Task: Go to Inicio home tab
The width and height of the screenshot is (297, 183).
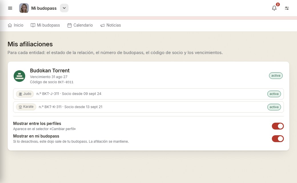Action: (x=15, y=25)
